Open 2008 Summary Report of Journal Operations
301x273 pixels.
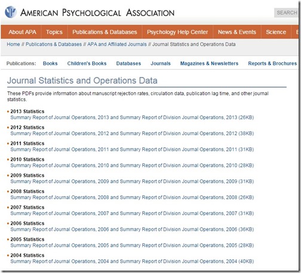pyautogui.click(x=132, y=197)
